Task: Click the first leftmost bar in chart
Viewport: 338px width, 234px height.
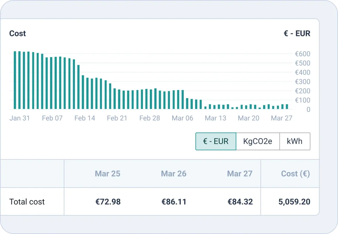Action: (x=15, y=80)
